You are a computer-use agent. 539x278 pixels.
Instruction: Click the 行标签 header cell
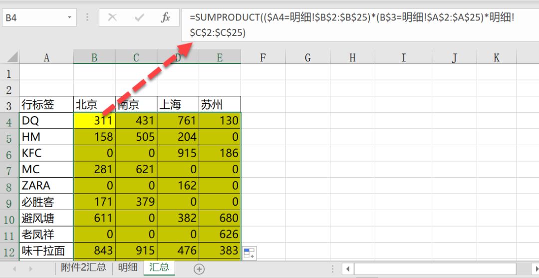[46, 104]
